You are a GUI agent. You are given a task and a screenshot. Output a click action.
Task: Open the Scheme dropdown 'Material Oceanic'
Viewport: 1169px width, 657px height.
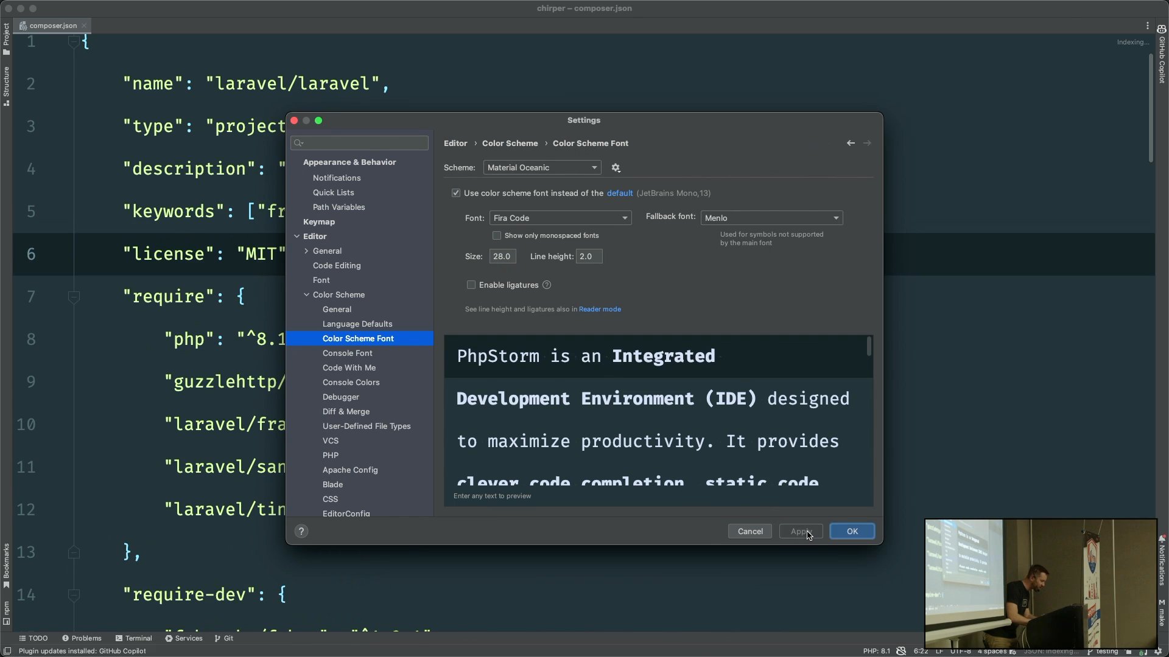(x=542, y=168)
